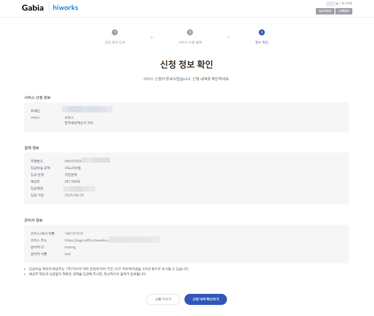Click 신청 정보 입력 step label
The image size is (374, 316).
(x=115, y=42)
